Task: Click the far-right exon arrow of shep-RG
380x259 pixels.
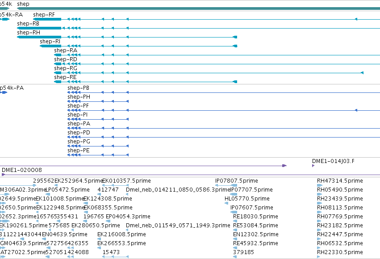Action: point(362,73)
